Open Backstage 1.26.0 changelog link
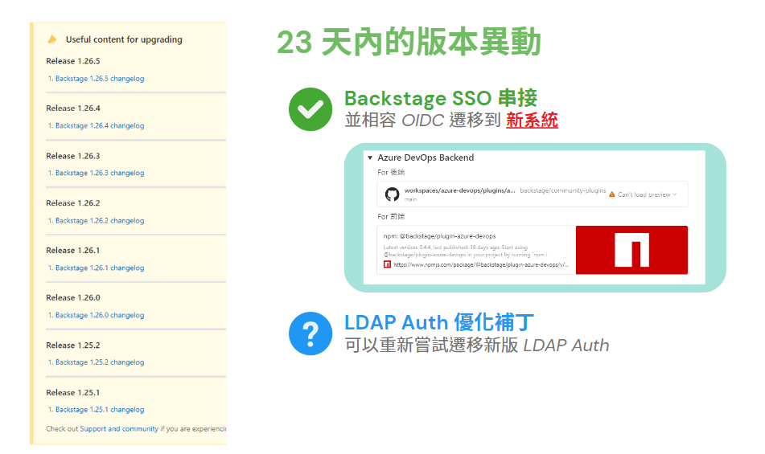Screen dimensions: 765x454 (100, 315)
